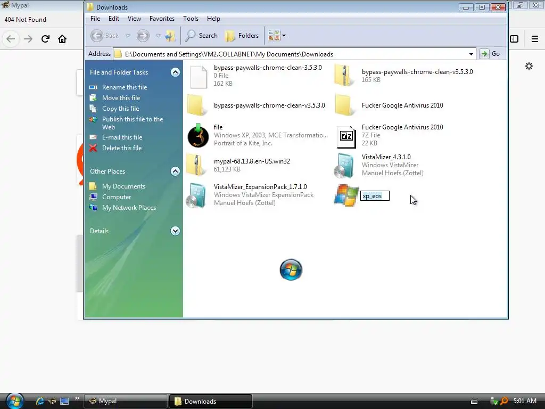Select the VistaMizer_4.3.1.0 installer icon
This screenshot has height=409, width=545.
344,165
